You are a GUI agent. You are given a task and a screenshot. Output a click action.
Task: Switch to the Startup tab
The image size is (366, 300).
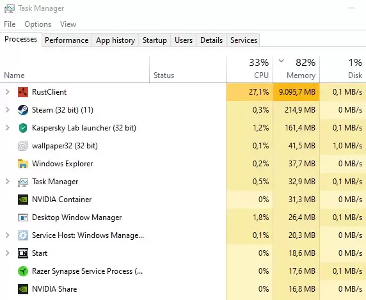[155, 40]
